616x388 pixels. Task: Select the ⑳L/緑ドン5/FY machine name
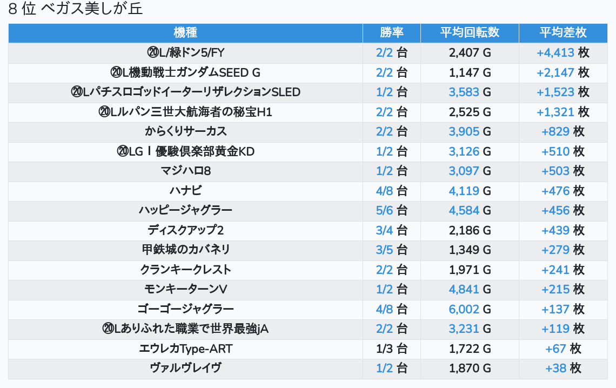[185, 52]
